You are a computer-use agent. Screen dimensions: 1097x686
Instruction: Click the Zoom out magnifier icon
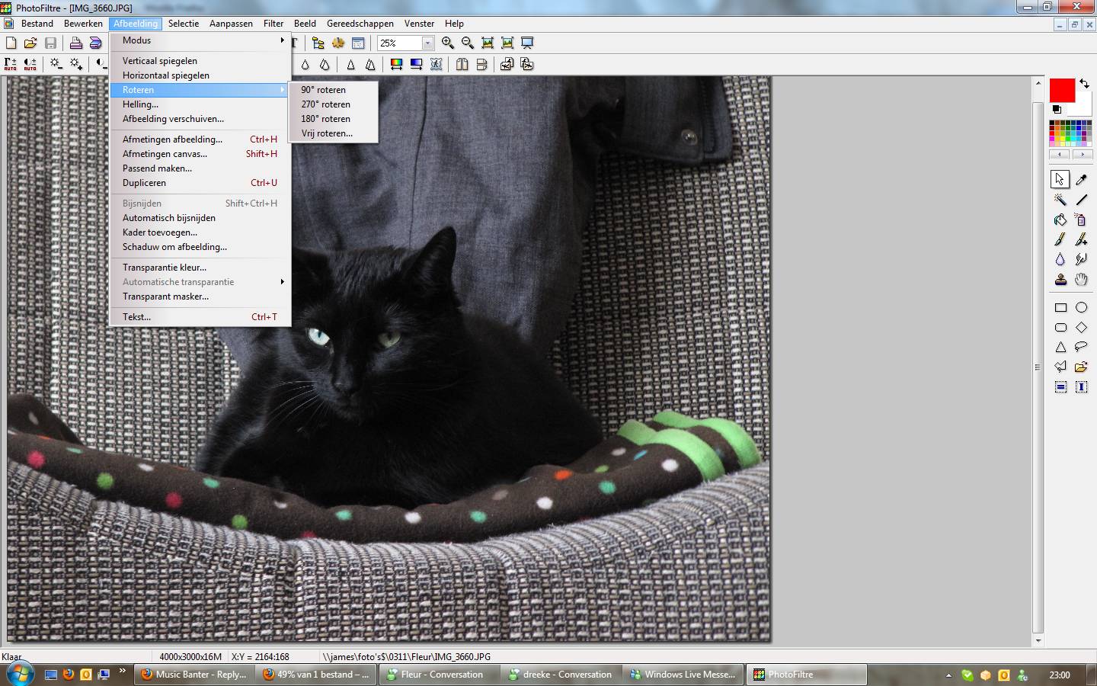(468, 43)
